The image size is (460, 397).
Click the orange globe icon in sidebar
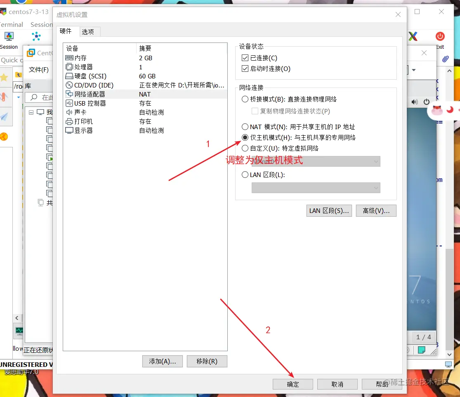pos(4,137)
